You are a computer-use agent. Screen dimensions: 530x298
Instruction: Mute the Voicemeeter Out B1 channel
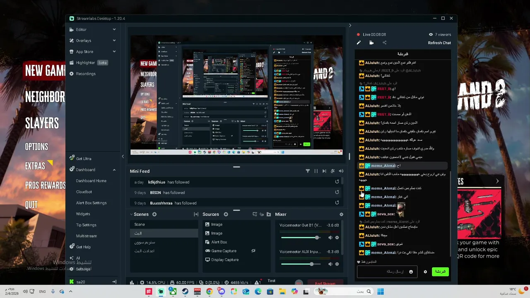(x=330, y=238)
